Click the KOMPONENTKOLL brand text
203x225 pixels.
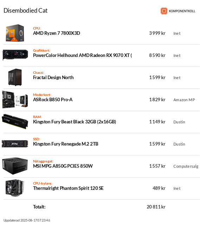tap(182, 11)
